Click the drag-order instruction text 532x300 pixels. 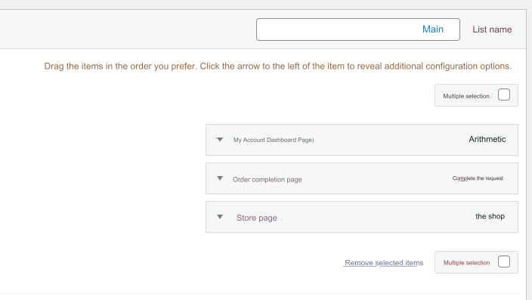tap(277, 66)
